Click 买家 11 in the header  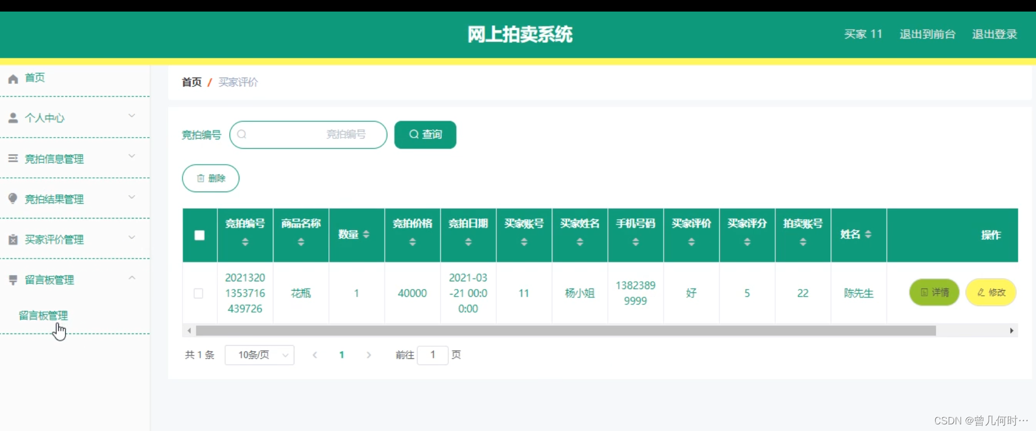point(863,34)
